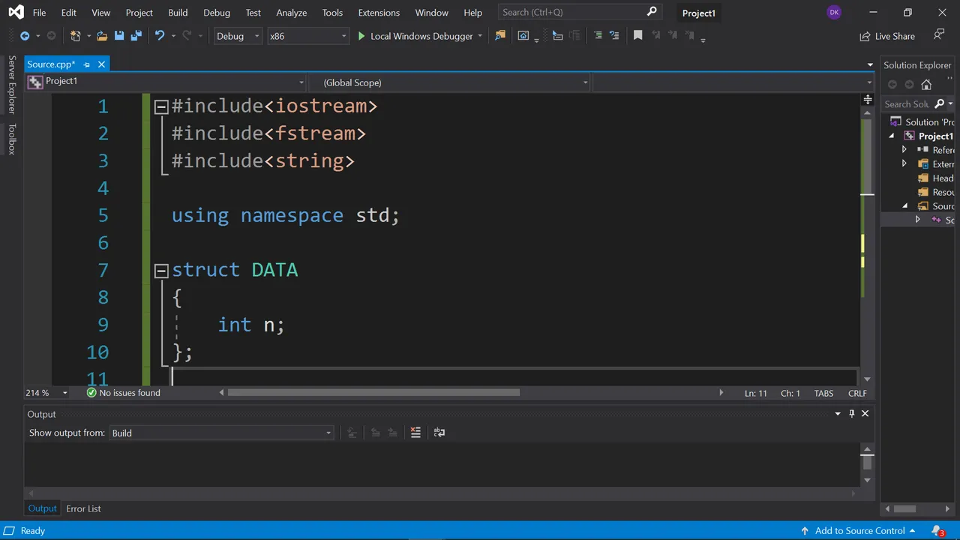This screenshot has height=540, width=960.
Task: Click the Find in Files icon
Action: pyautogui.click(x=500, y=36)
